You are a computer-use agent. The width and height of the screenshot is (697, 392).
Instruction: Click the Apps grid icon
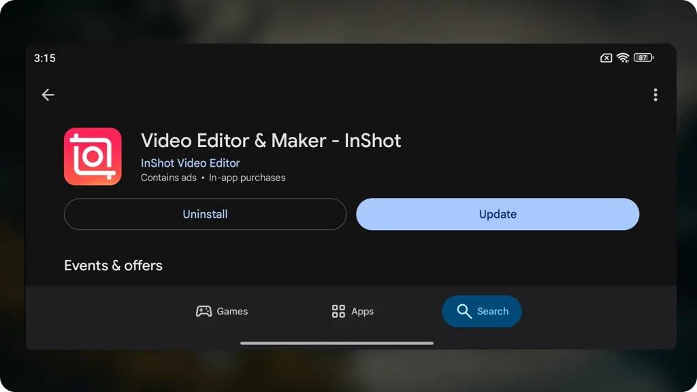pyautogui.click(x=338, y=312)
